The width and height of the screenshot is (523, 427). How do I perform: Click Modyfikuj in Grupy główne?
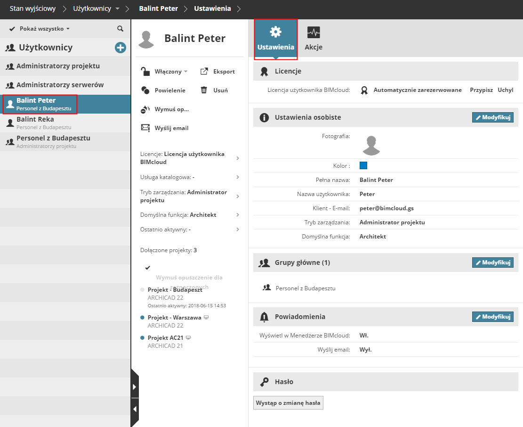[493, 263]
